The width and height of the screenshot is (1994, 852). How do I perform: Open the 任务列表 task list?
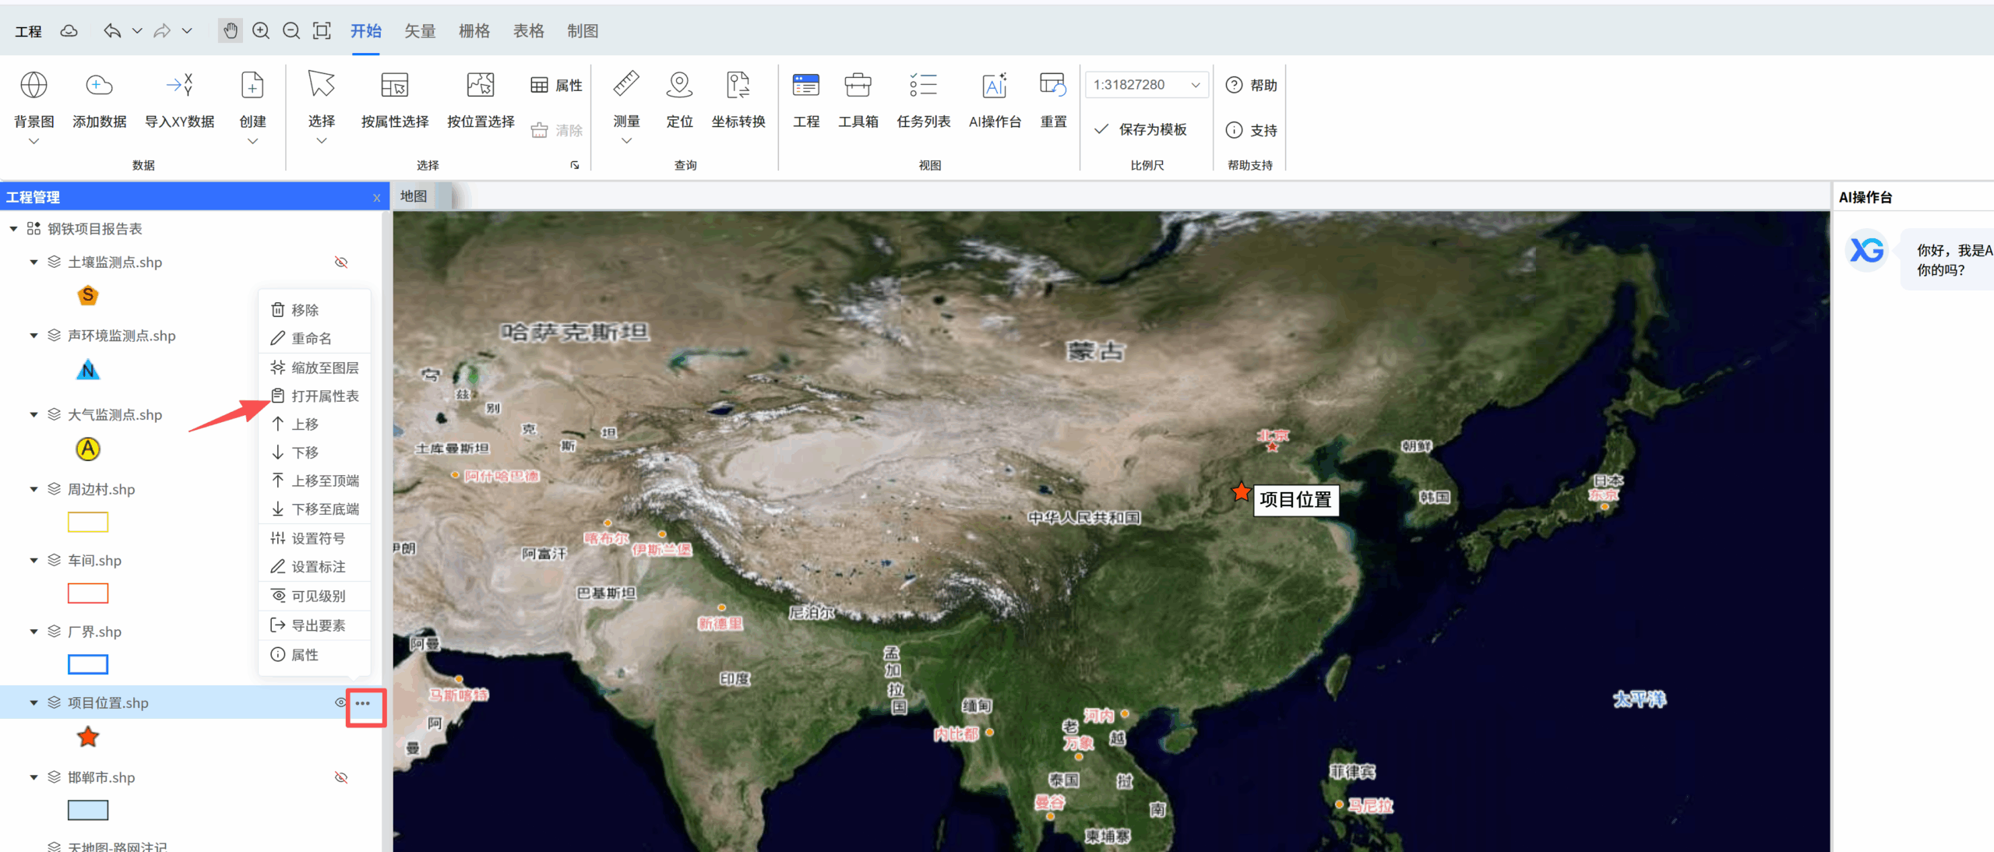click(x=923, y=86)
